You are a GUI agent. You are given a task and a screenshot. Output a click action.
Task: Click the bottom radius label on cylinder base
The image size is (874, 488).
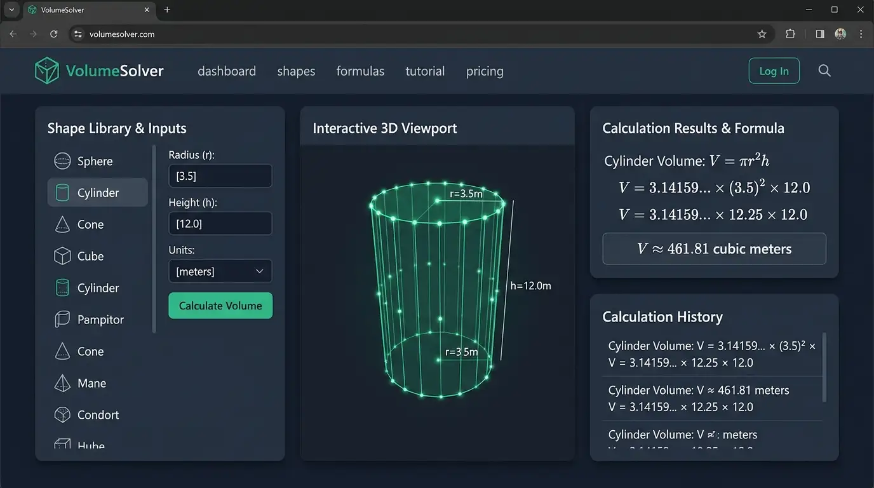click(461, 352)
